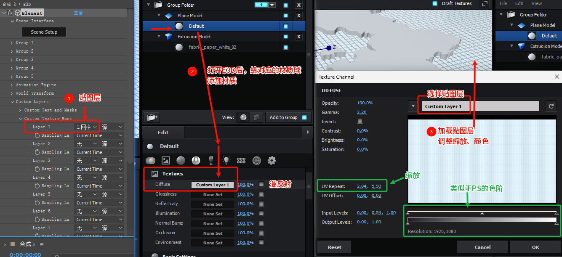Viewport: 562px width, 257px height.
Task: Collapse the Plane Model tree node
Action: coord(159,16)
